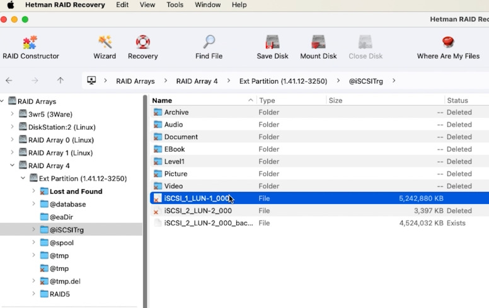This screenshot has width=489, height=308.
Task: Expand the @spool folder
Action: 33,242
